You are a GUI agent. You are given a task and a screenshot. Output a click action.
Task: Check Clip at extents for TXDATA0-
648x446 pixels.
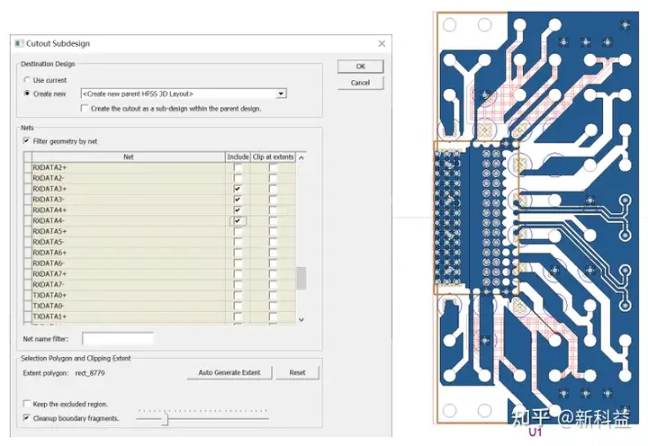(x=273, y=306)
